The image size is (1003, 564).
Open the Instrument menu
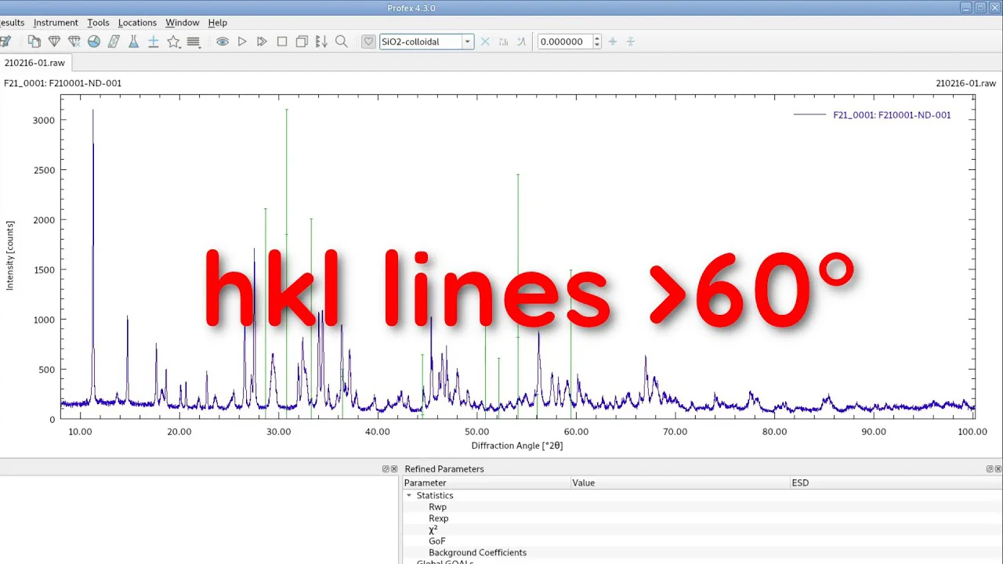[x=56, y=23]
